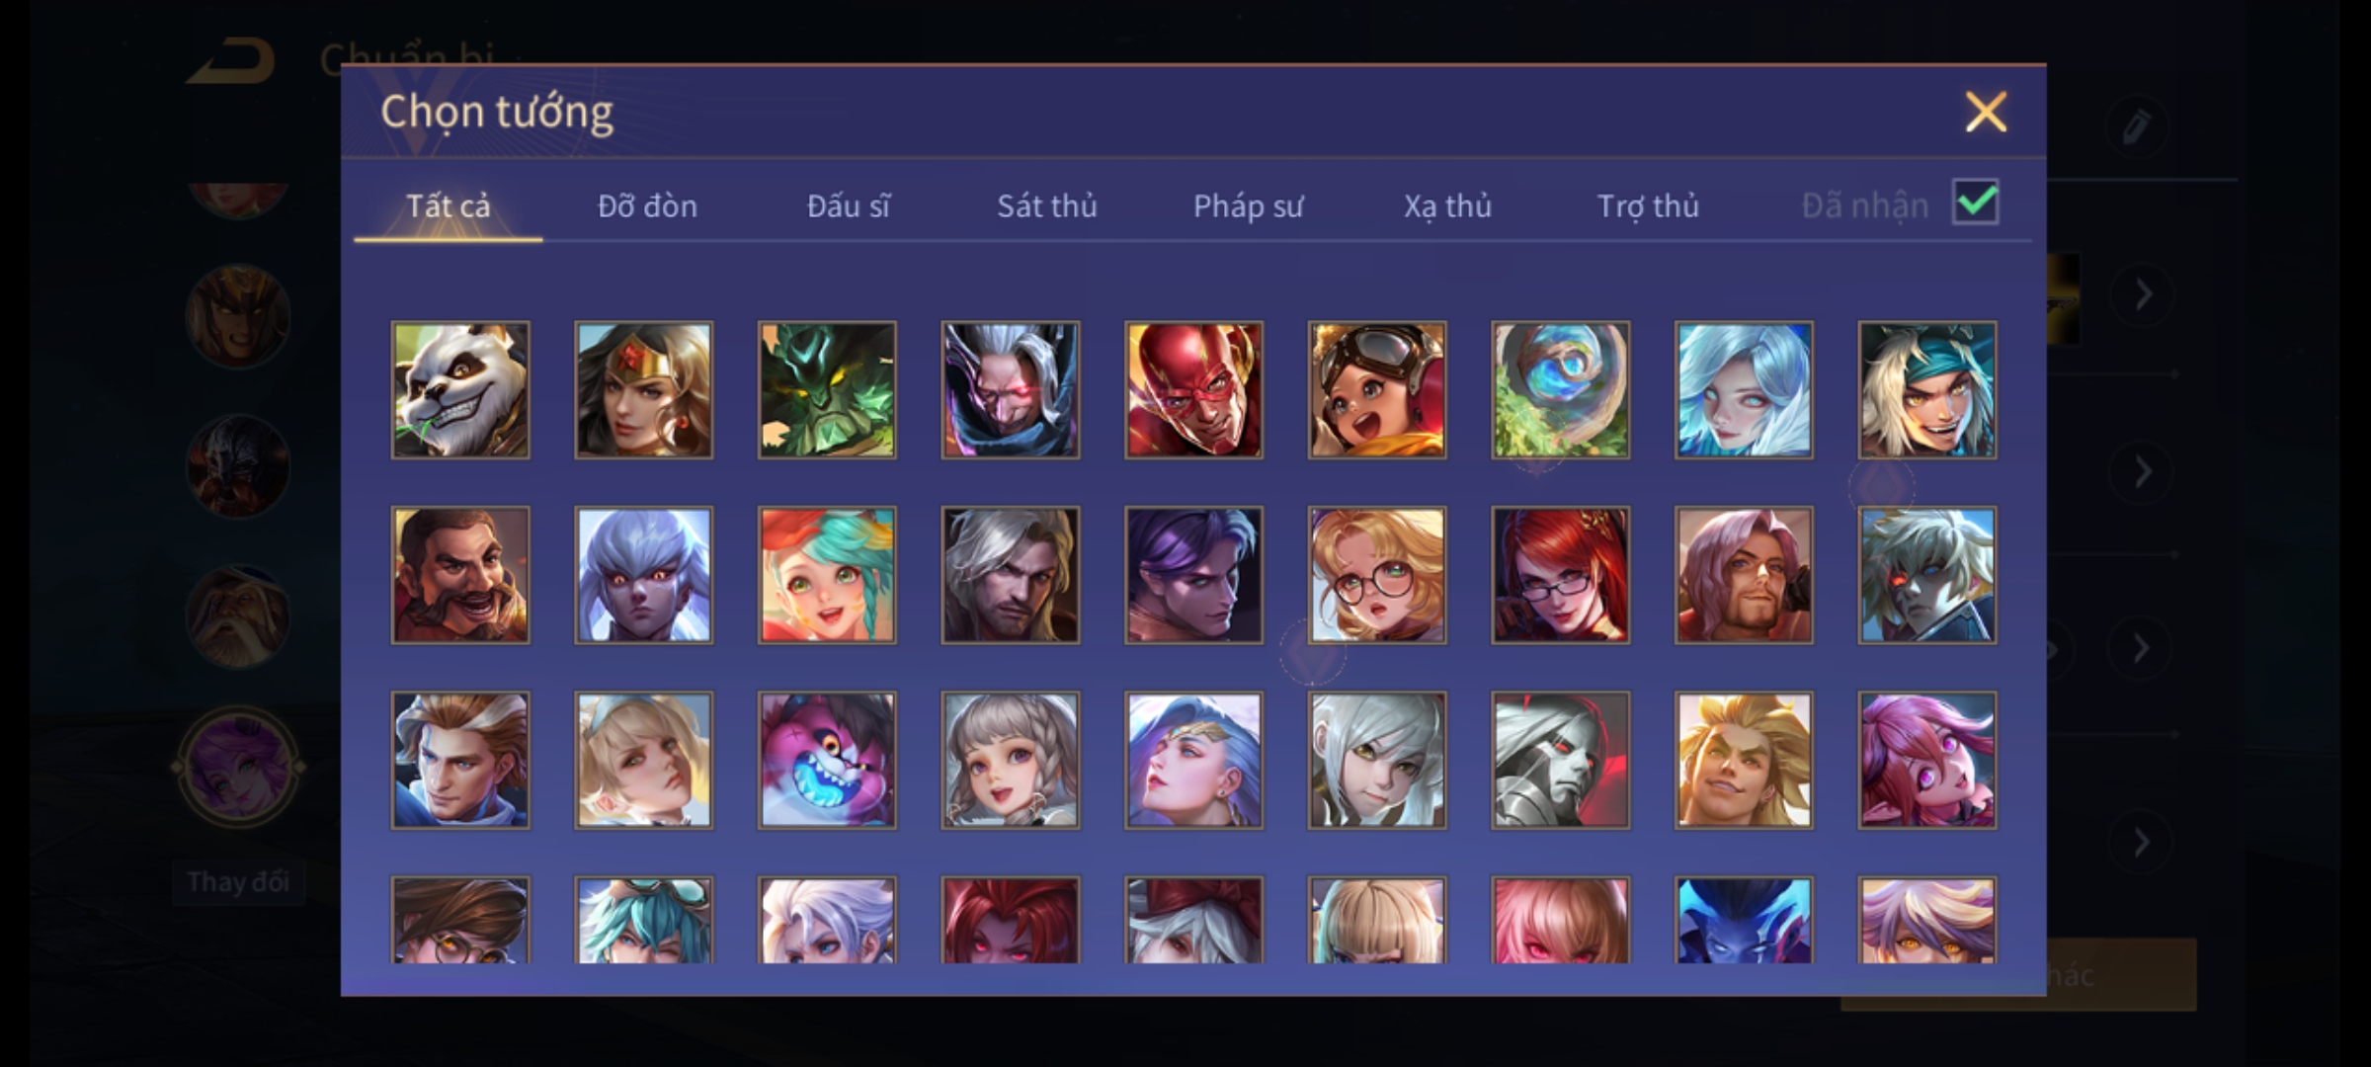This screenshot has height=1067, width=2371.
Task: Select the silver armored red-eyed hero
Action: 1560,760
